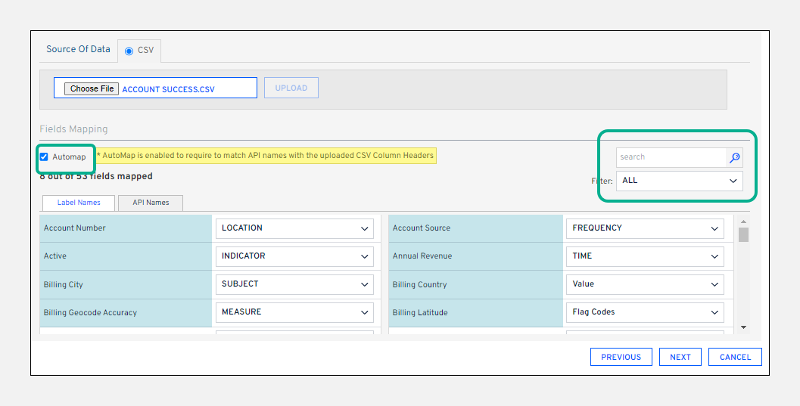Open the Billing City SUBJECT dropdown

294,284
